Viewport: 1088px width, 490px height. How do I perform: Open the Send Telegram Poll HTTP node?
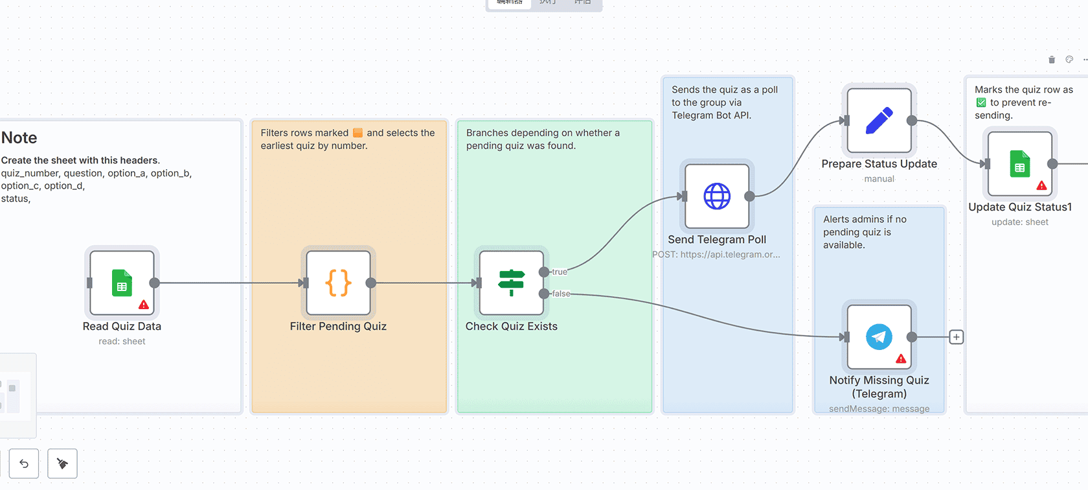click(x=717, y=196)
